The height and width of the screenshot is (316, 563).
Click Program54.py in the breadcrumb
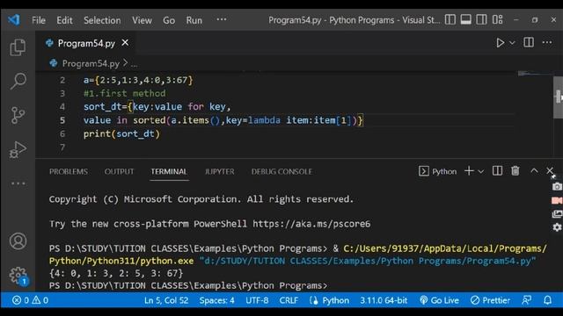click(x=91, y=63)
